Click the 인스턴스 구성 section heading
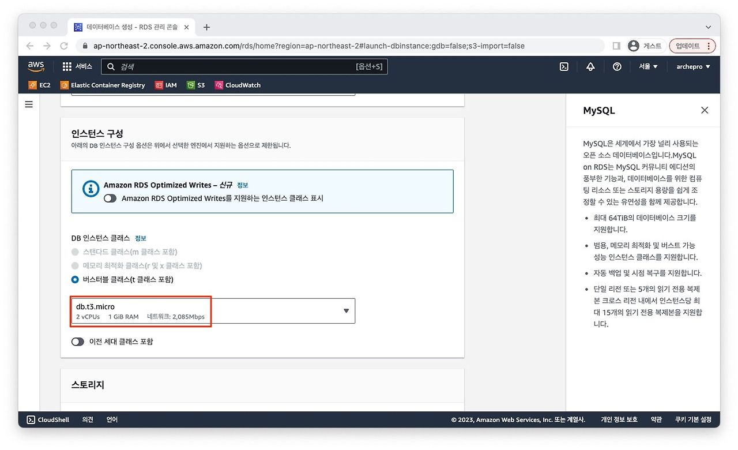The image size is (738, 450). pos(97,133)
